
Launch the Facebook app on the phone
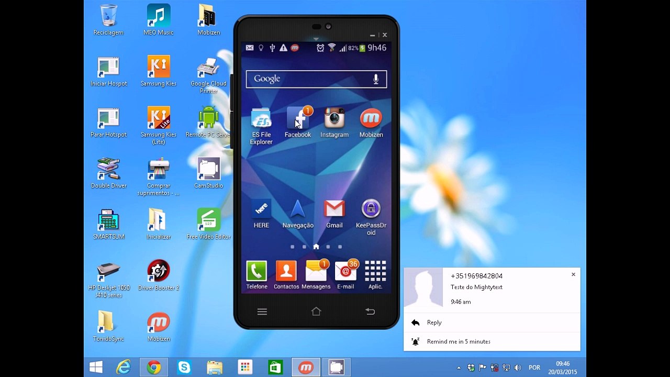(x=298, y=123)
